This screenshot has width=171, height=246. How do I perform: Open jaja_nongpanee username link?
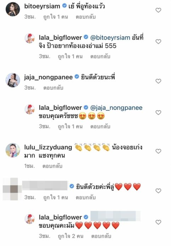(49, 77)
